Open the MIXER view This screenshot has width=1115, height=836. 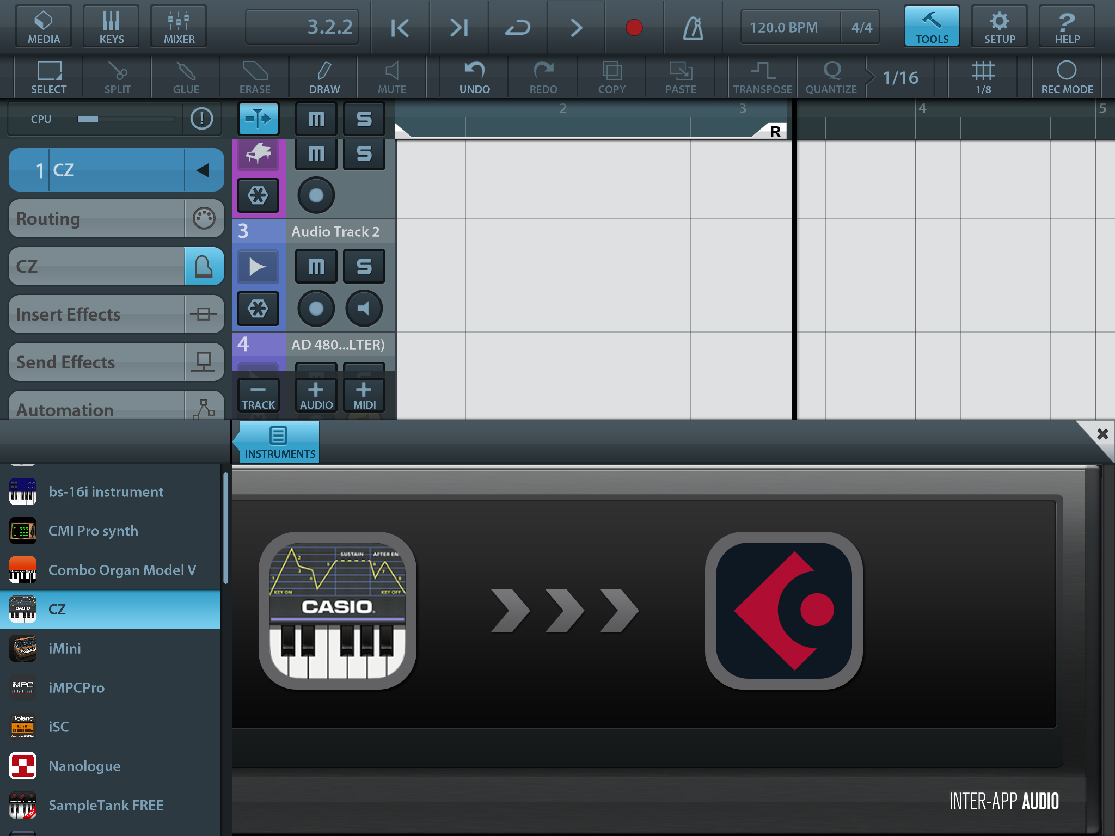pyautogui.click(x=179, y=26)
